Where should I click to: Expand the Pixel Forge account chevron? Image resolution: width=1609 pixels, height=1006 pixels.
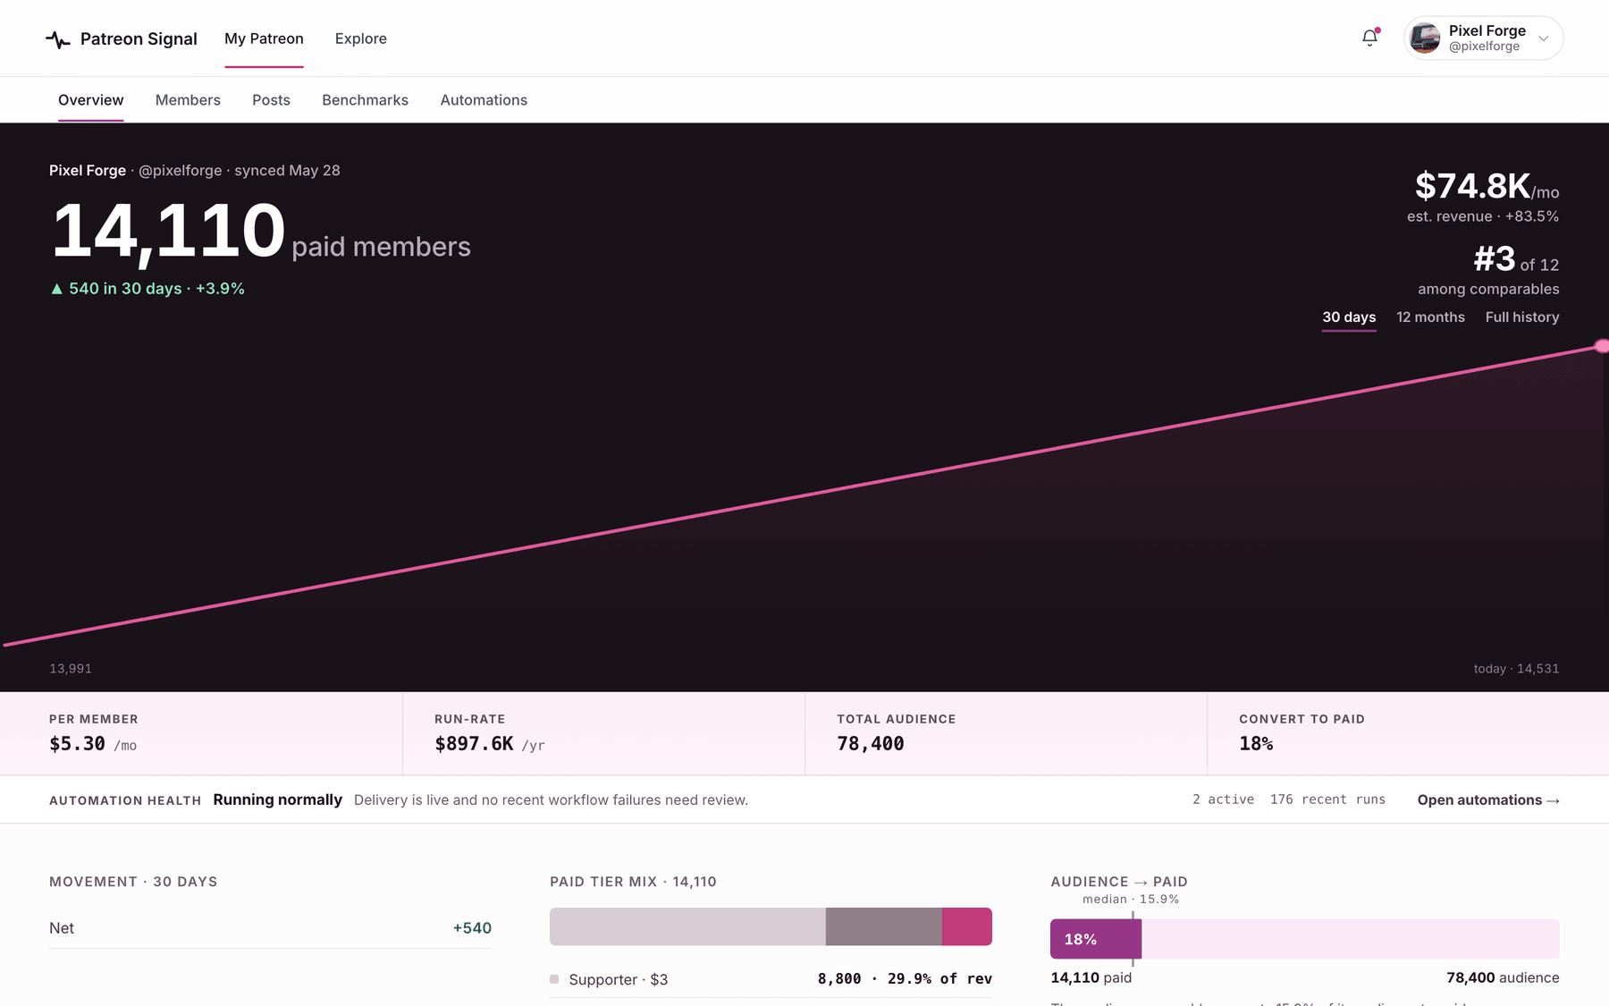coord(1543,38)
